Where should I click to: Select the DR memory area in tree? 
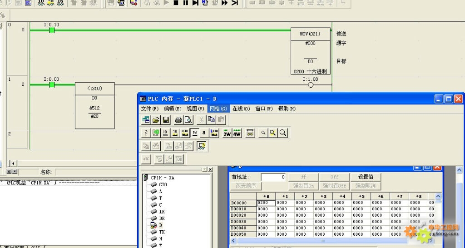point(162,218)
